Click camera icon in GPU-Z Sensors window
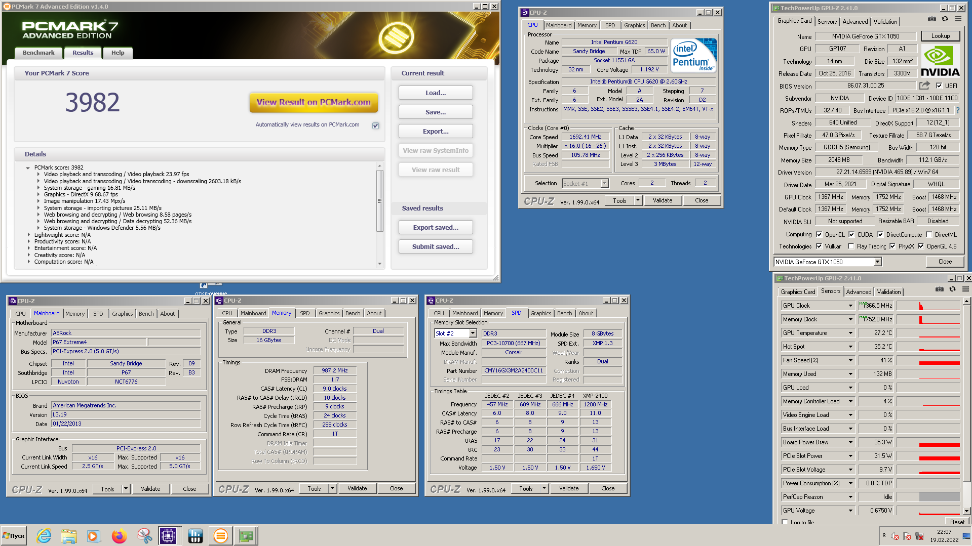Image resolution: width=972 pixels, height=546 pixels. 940,289
